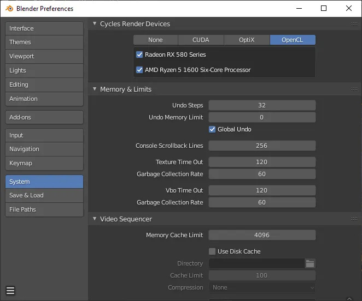Open the Themes preferences tab
This screenshot has height=301, width=362.
(x=44, y=42)
